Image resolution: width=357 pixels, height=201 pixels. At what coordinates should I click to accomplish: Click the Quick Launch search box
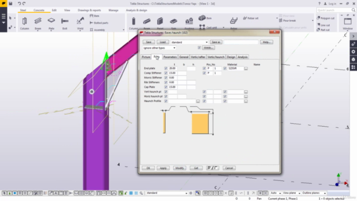pos(336,10)
